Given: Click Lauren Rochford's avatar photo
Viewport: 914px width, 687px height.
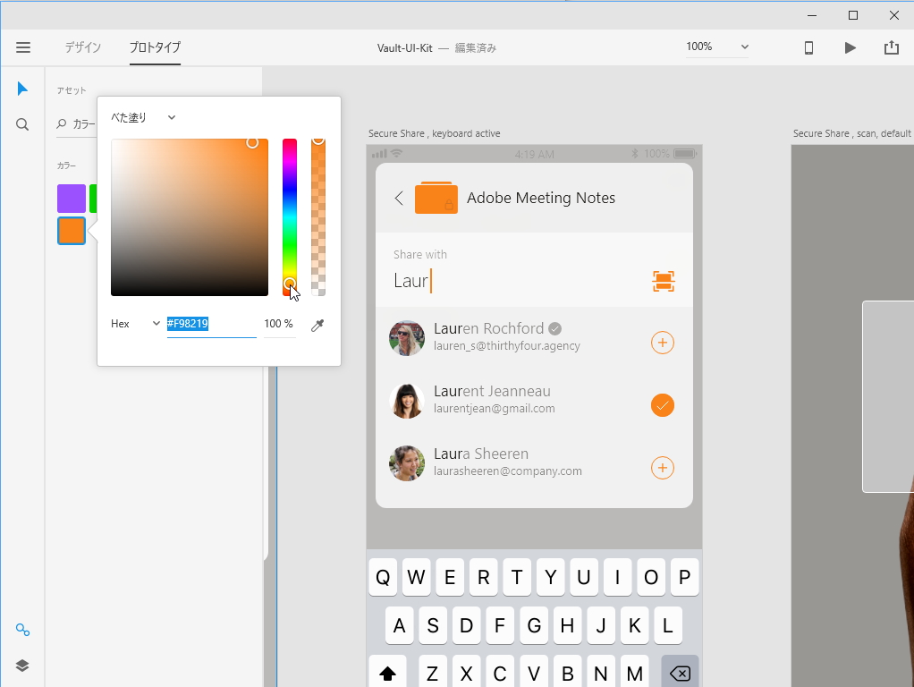Looking at the screenshot, I should 407,338.
